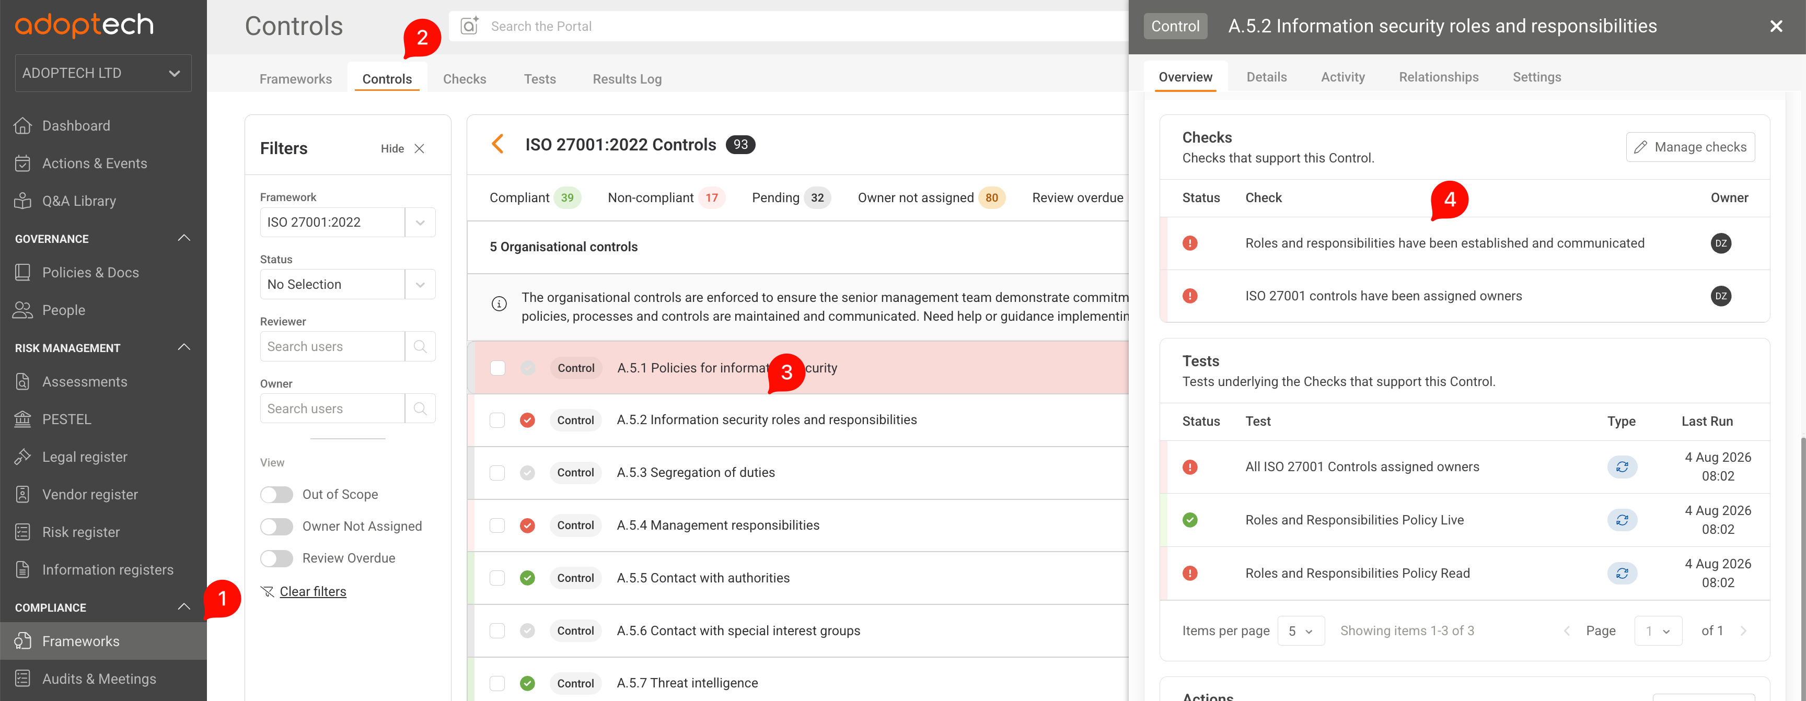Tick the checkbox for A.5.4 Management responsibilities
The image size is (1806, 701).
point(497,525)
